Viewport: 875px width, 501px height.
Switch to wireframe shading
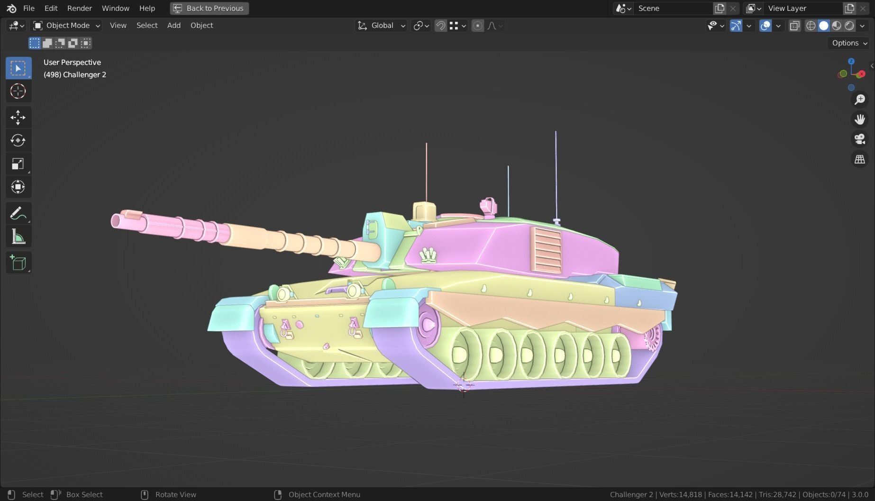[x=811, y=26]
